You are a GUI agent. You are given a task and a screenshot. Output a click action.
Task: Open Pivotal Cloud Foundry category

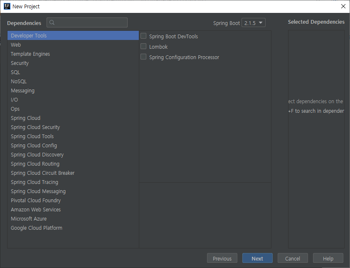tap(73, 201)
